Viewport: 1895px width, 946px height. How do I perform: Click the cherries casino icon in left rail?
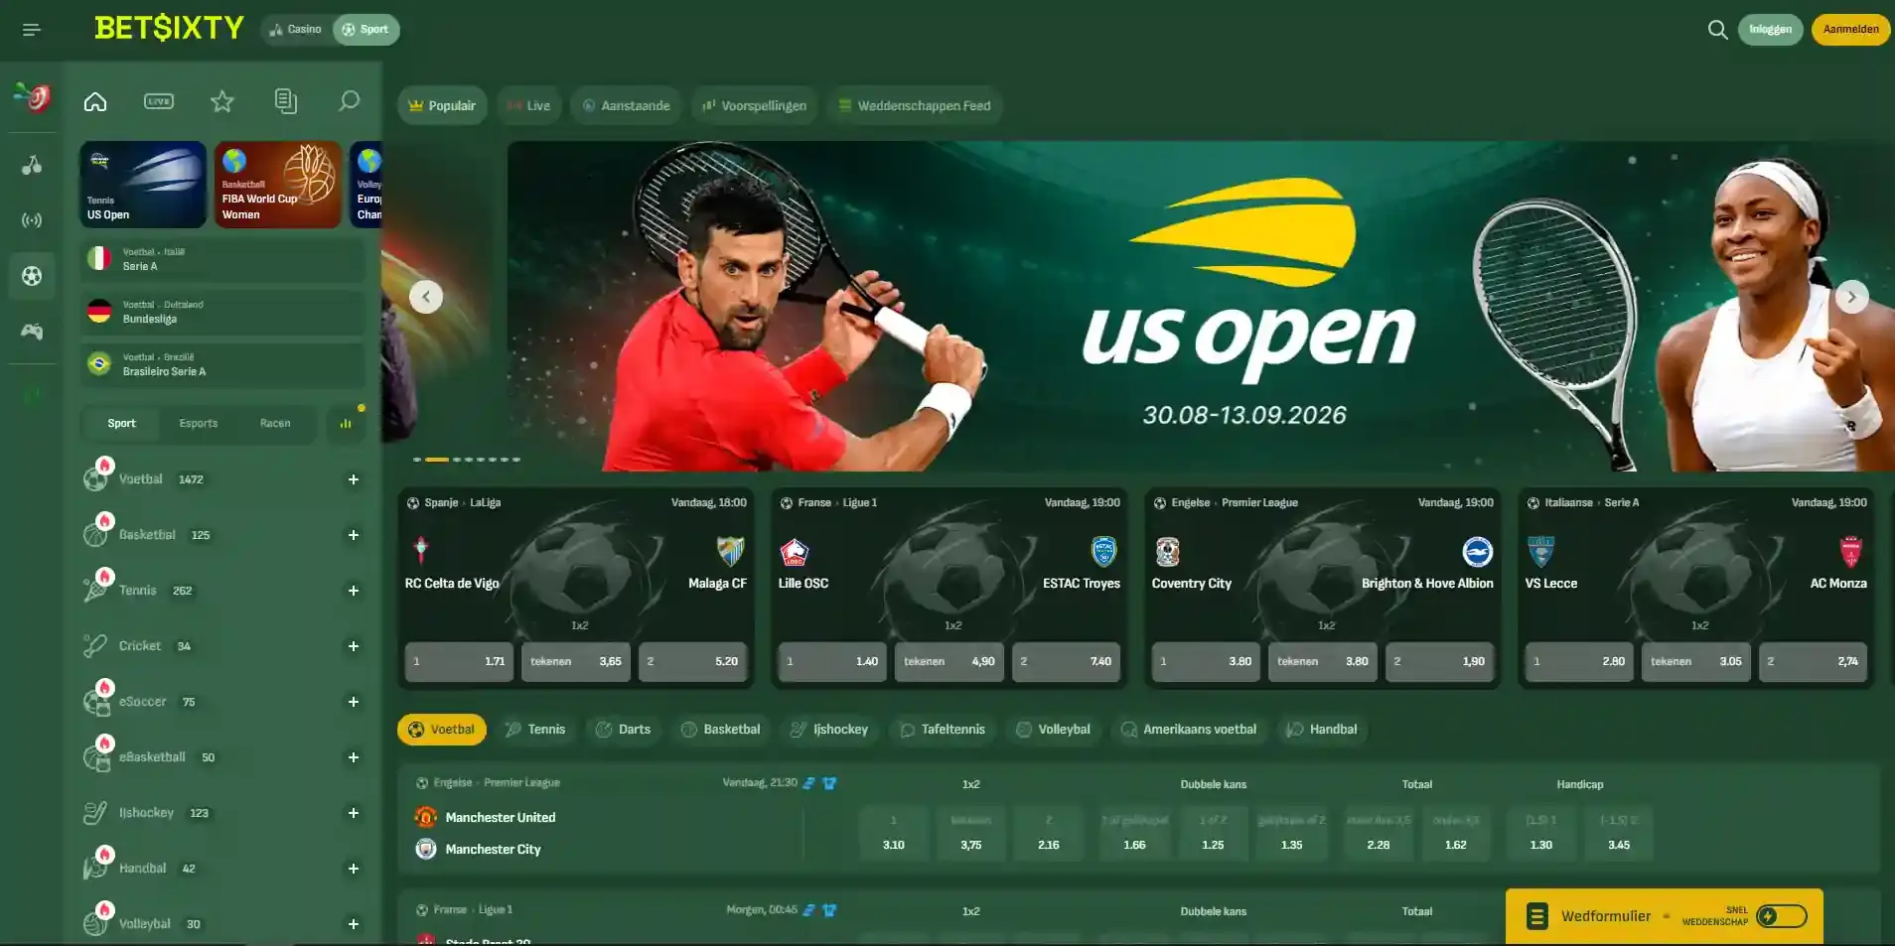[32, 165]
